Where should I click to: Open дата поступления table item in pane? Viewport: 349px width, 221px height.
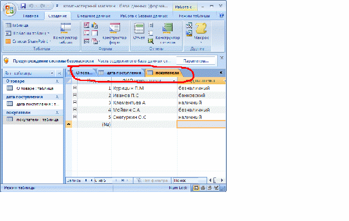coord(33,104)
